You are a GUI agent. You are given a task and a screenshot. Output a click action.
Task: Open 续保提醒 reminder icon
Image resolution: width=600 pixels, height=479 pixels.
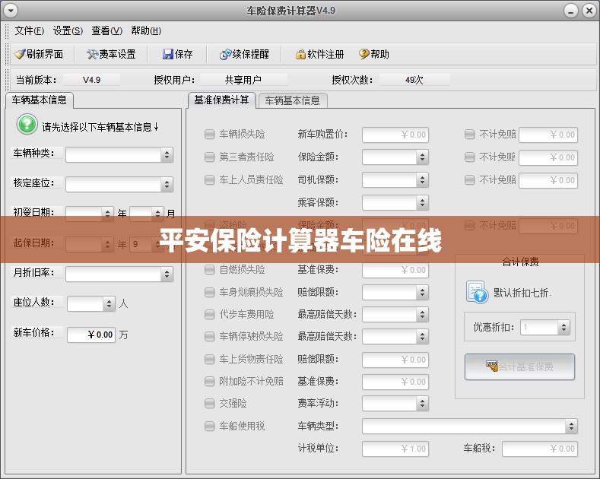225,54
